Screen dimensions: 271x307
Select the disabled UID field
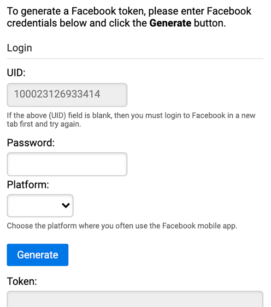pyautogui.click(x=67, y=95)
